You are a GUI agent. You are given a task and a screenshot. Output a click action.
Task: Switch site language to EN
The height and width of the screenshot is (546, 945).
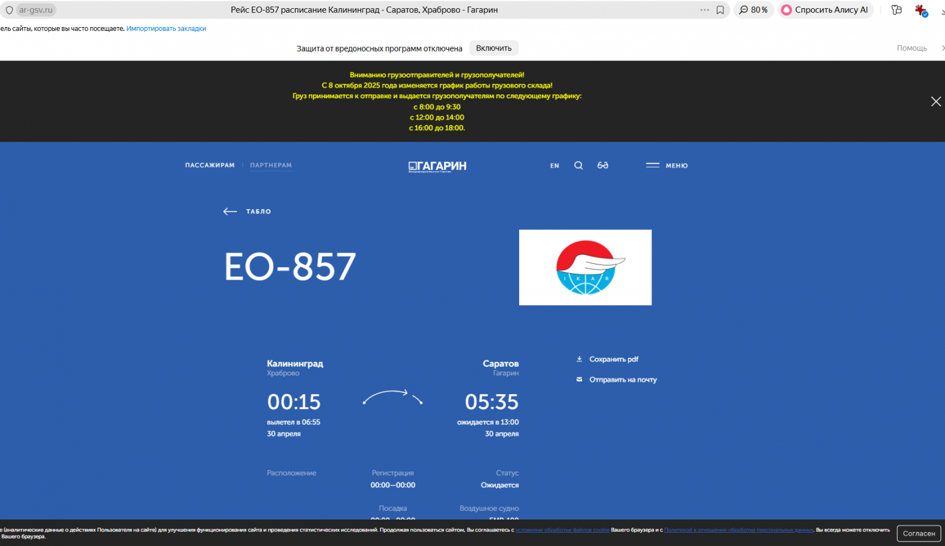[554, 166]
